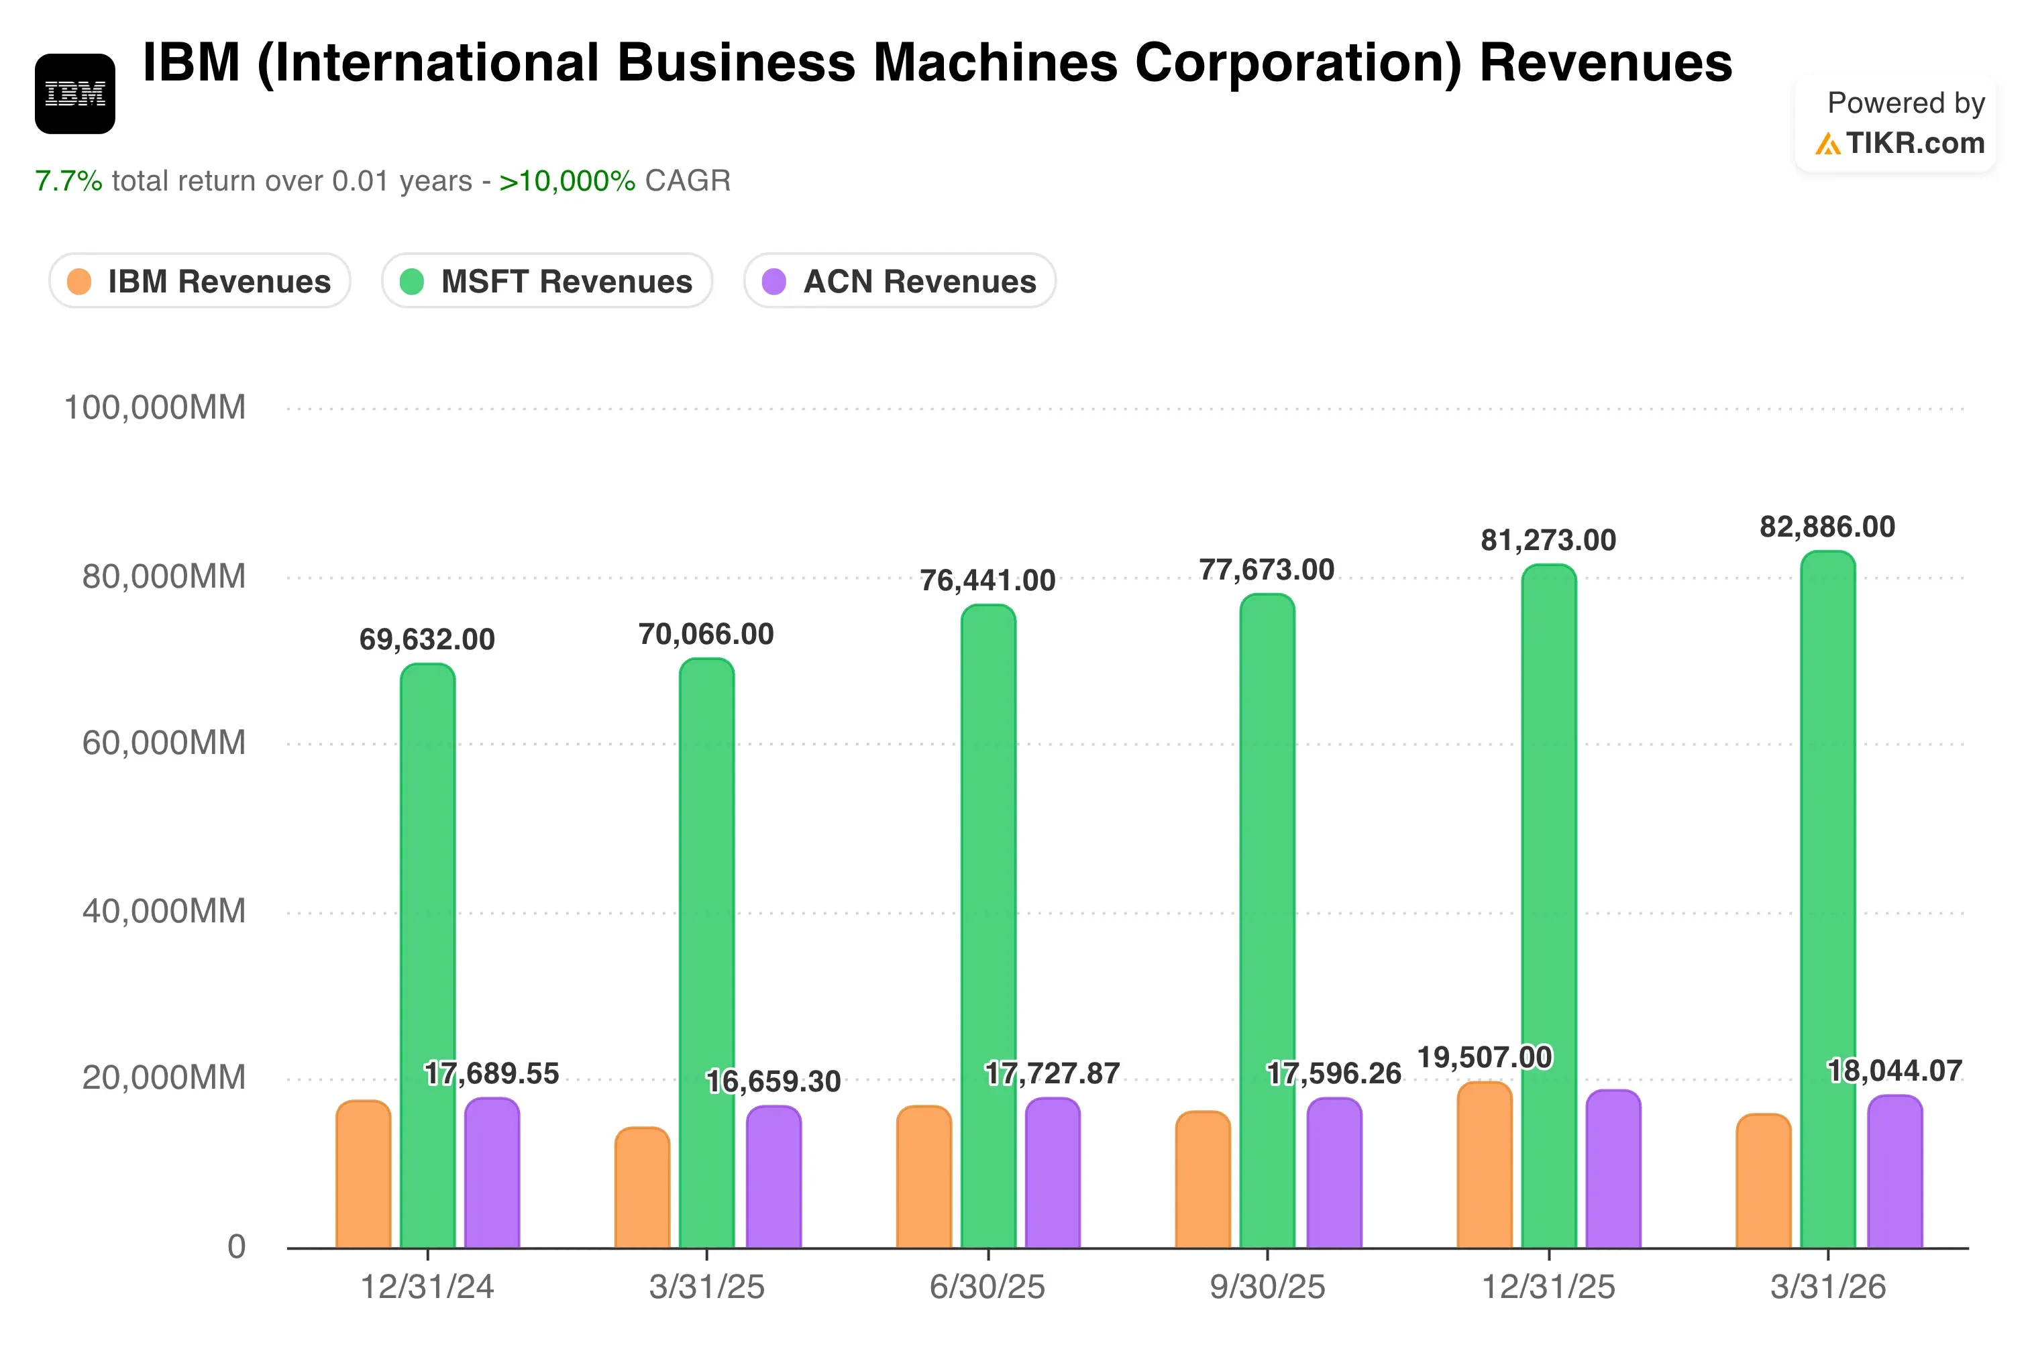Select the green MSFT bar for 12/31/25

pos(1548,906)
